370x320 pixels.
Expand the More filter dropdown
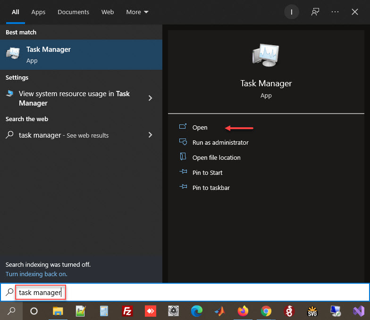tap(137, 12)
